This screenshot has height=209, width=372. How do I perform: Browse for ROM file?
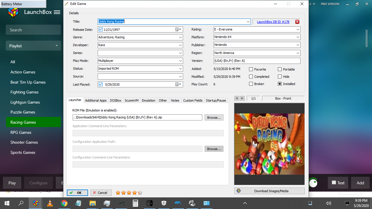coord(214,118)
